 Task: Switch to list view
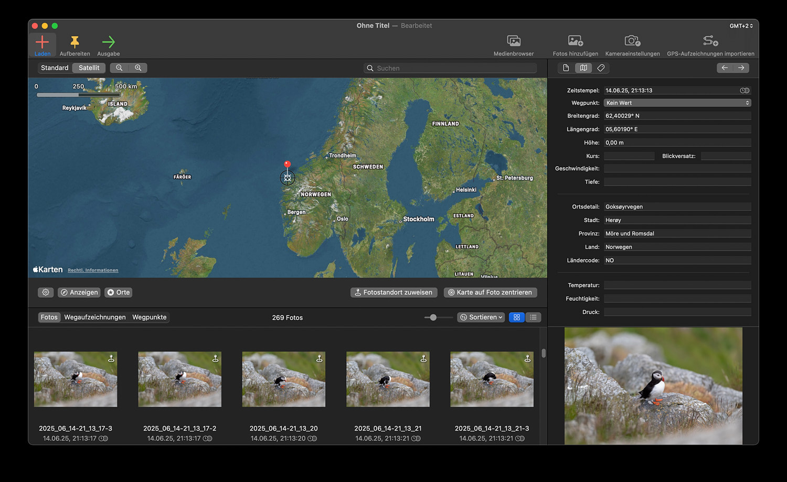click(533, 317)
